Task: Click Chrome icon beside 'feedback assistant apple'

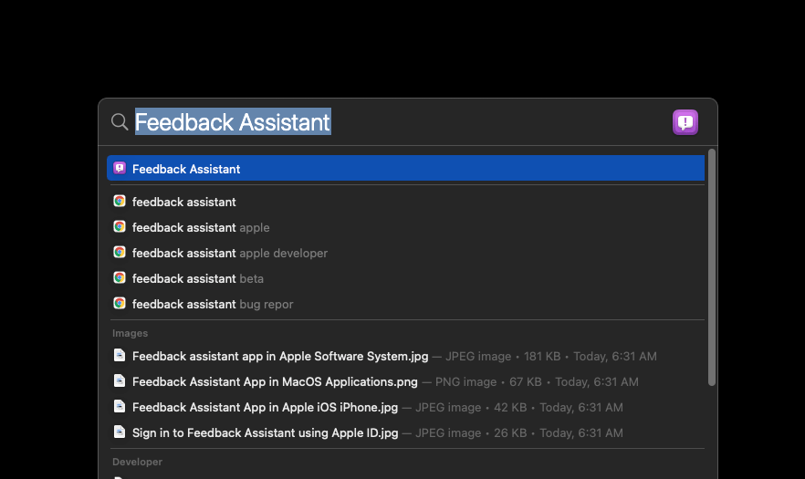Action: [x=120, y=226]
